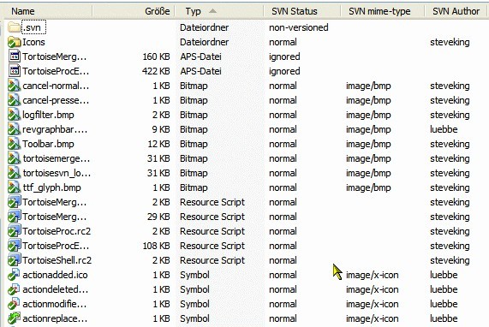
Task: Click Dateiordner type in the .svn row
Action: pos(205,27)
